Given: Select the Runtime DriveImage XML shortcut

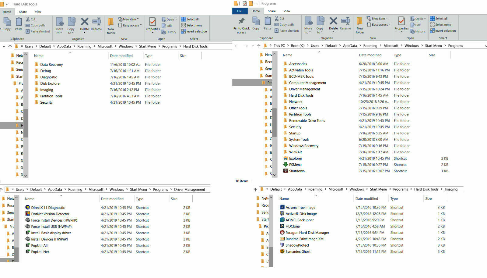Looking at the screenshot, I should point(305,239).
